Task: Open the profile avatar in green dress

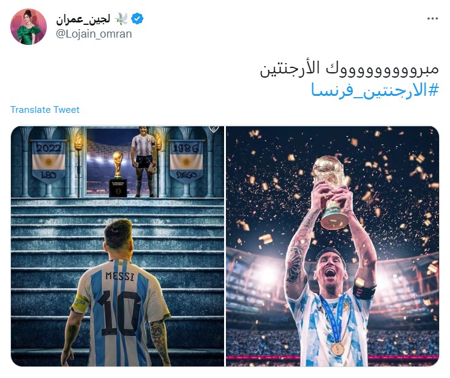Action: [x=29, y=27]
